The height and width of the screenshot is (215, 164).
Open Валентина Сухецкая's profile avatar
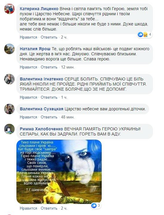(9, 109)
